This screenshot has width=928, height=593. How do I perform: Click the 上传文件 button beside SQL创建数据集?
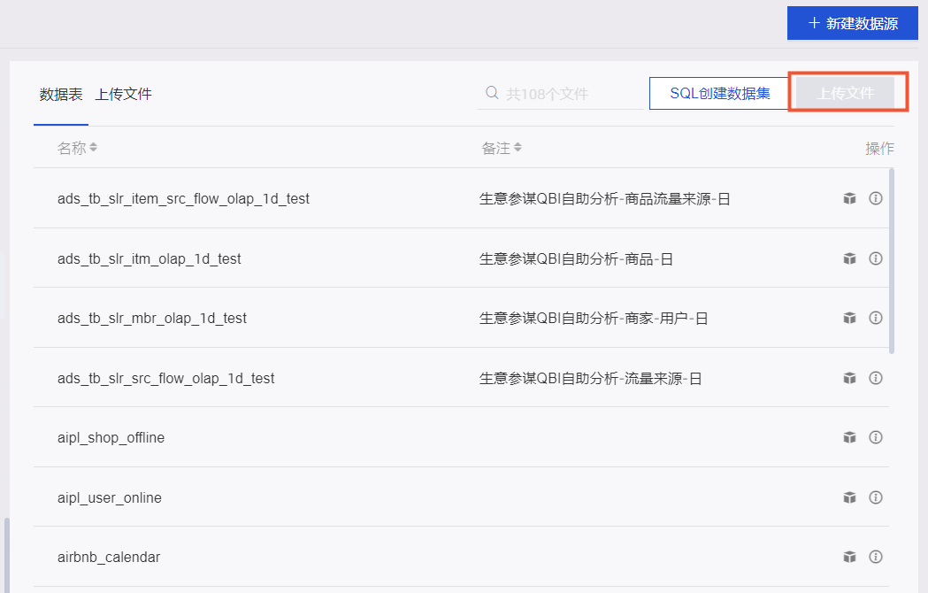845,93
